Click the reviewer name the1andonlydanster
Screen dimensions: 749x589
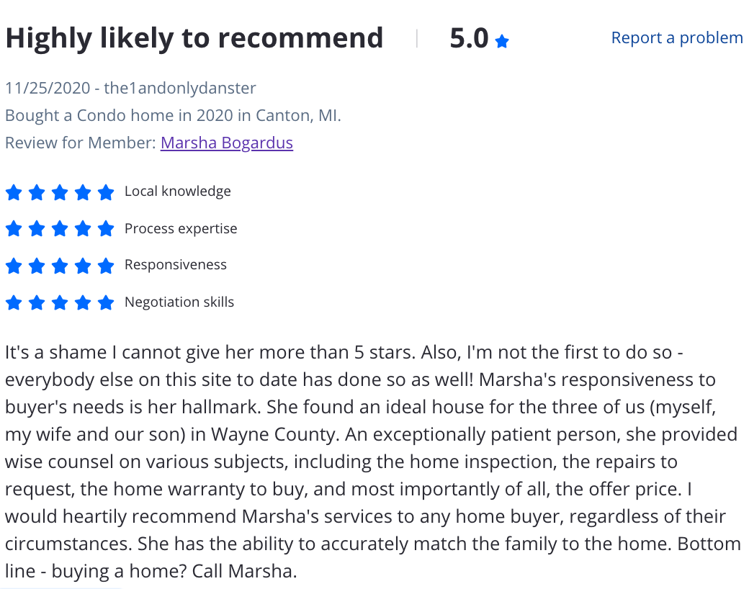click(180, 88)
